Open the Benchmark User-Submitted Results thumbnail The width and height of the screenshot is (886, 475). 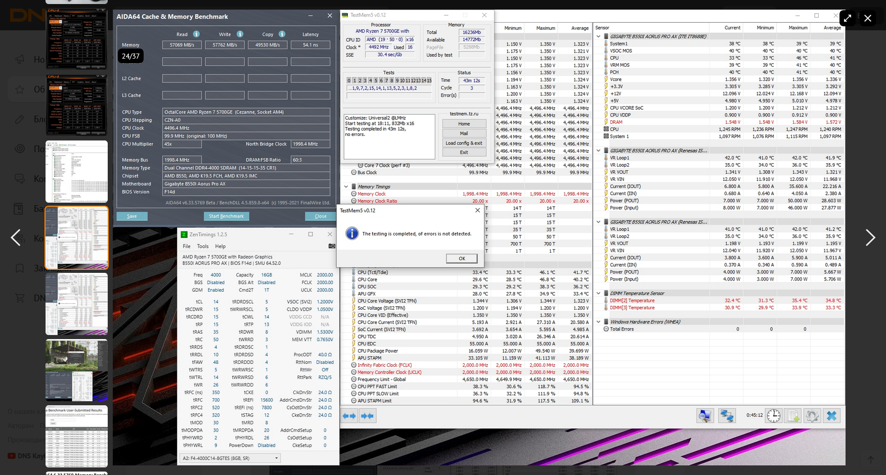pos(77,437)
